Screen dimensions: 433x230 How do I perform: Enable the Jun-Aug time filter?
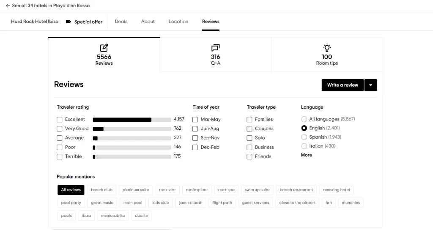coord(195,129)
